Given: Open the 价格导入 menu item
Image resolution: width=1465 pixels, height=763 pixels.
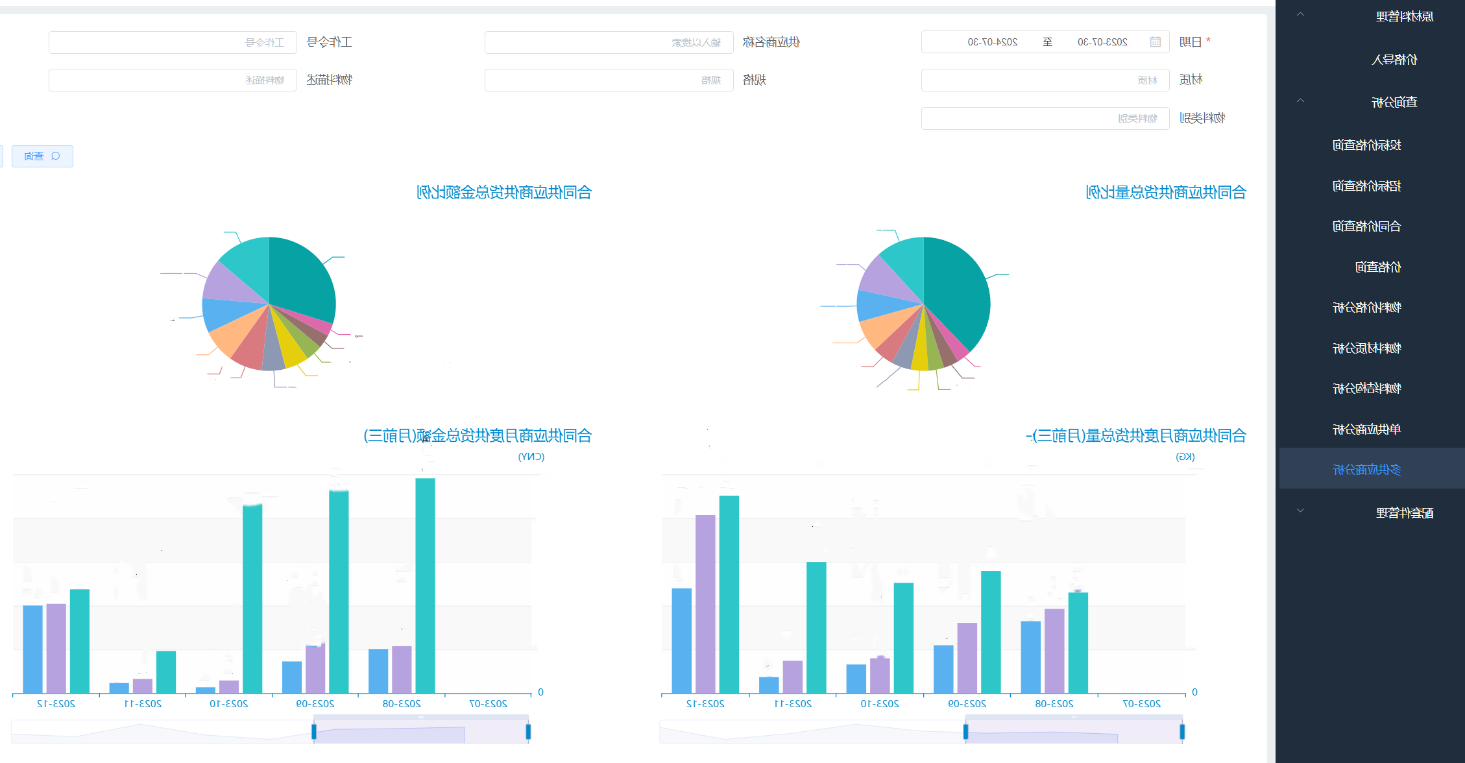Looking at the screenshot, I should pyautogui.click(x=1394, y=60).
